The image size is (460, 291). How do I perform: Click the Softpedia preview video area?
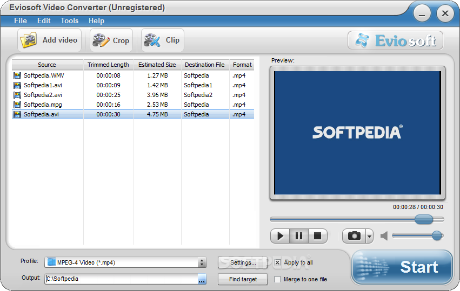[357, 133]
